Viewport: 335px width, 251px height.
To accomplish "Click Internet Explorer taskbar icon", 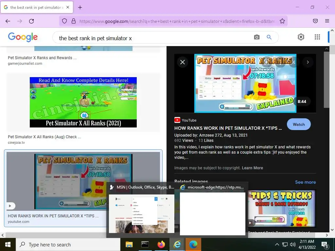I will coord(177,244).
